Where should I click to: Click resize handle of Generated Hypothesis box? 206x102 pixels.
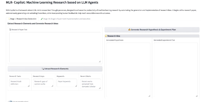149,96
